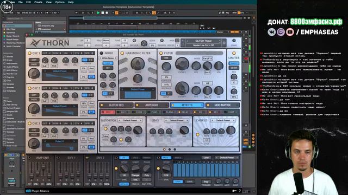Open the main preset selector GLITCH Thread

coord(203,41)
